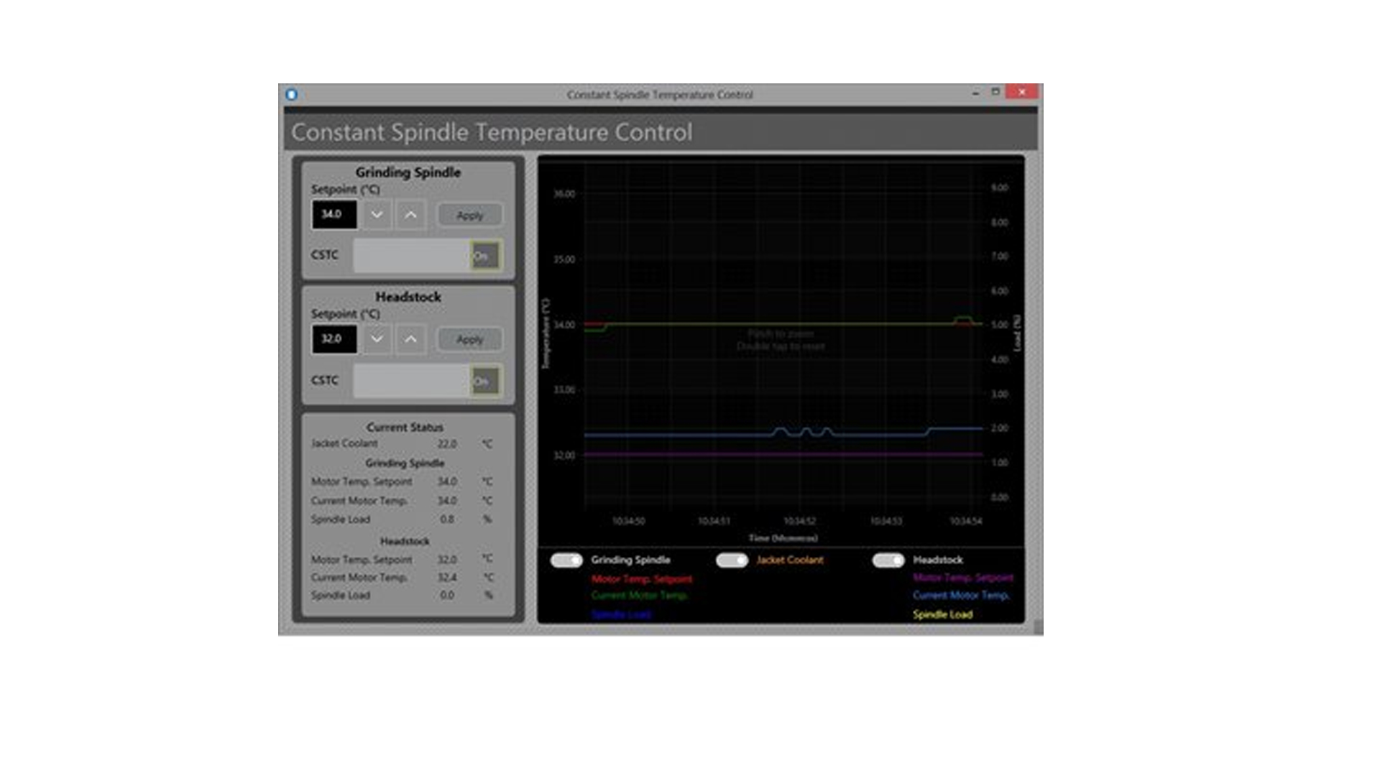Viewport: 1380px width, 776px height.
Task: Minimize the Constant Spindle Temperature Control window
Action: click(x=975, y=93)
